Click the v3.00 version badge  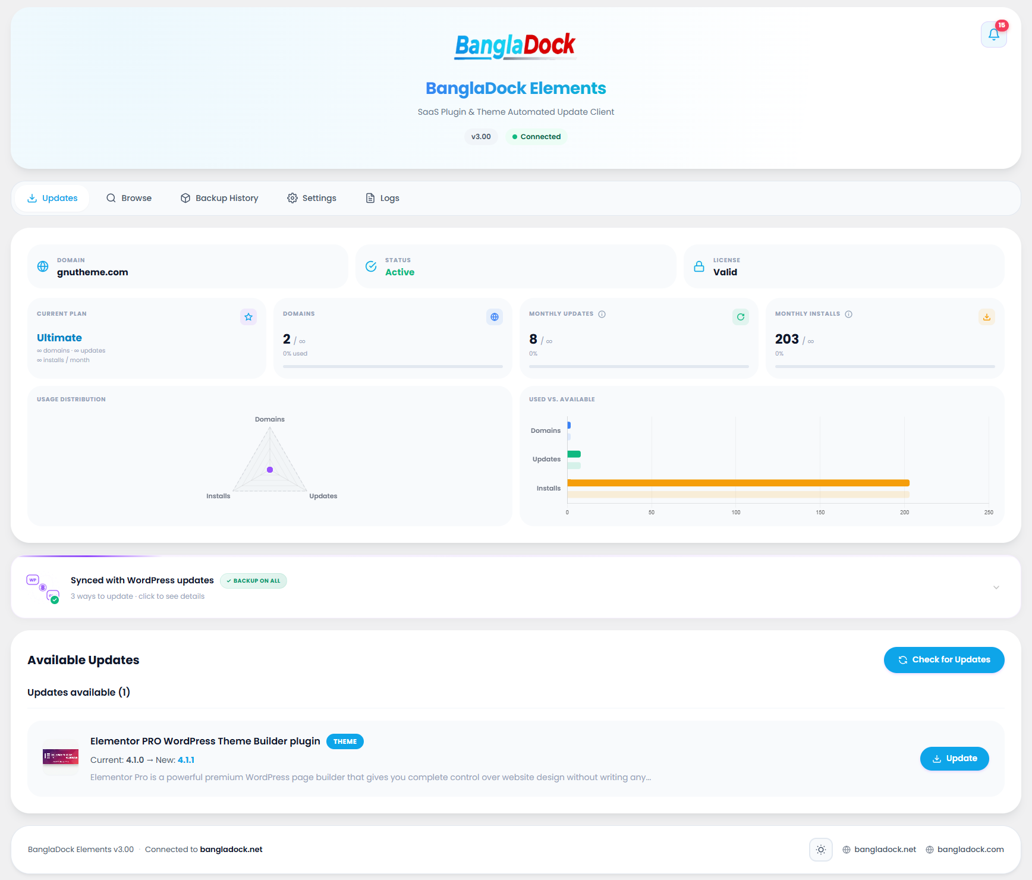481,137
